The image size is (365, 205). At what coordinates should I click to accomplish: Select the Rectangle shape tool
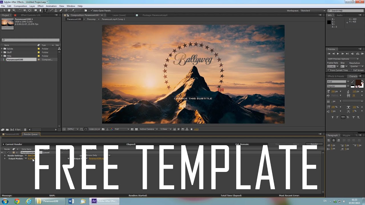[36, 10]
